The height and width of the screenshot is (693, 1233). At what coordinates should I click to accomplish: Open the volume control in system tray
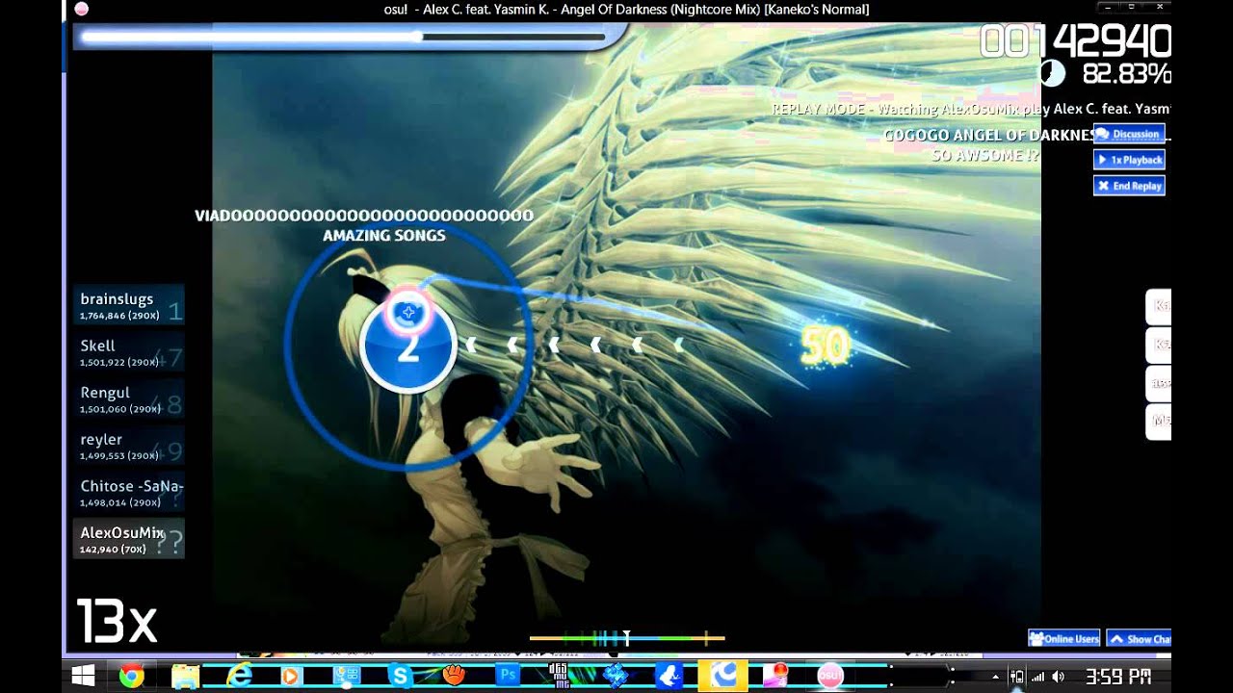1059,677
